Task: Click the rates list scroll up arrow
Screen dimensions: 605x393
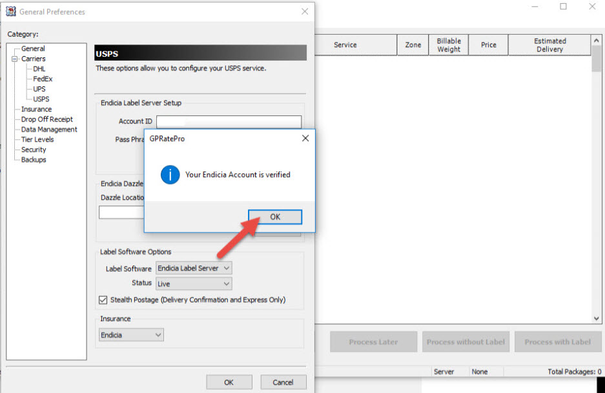Action: [x=597, y=41]
